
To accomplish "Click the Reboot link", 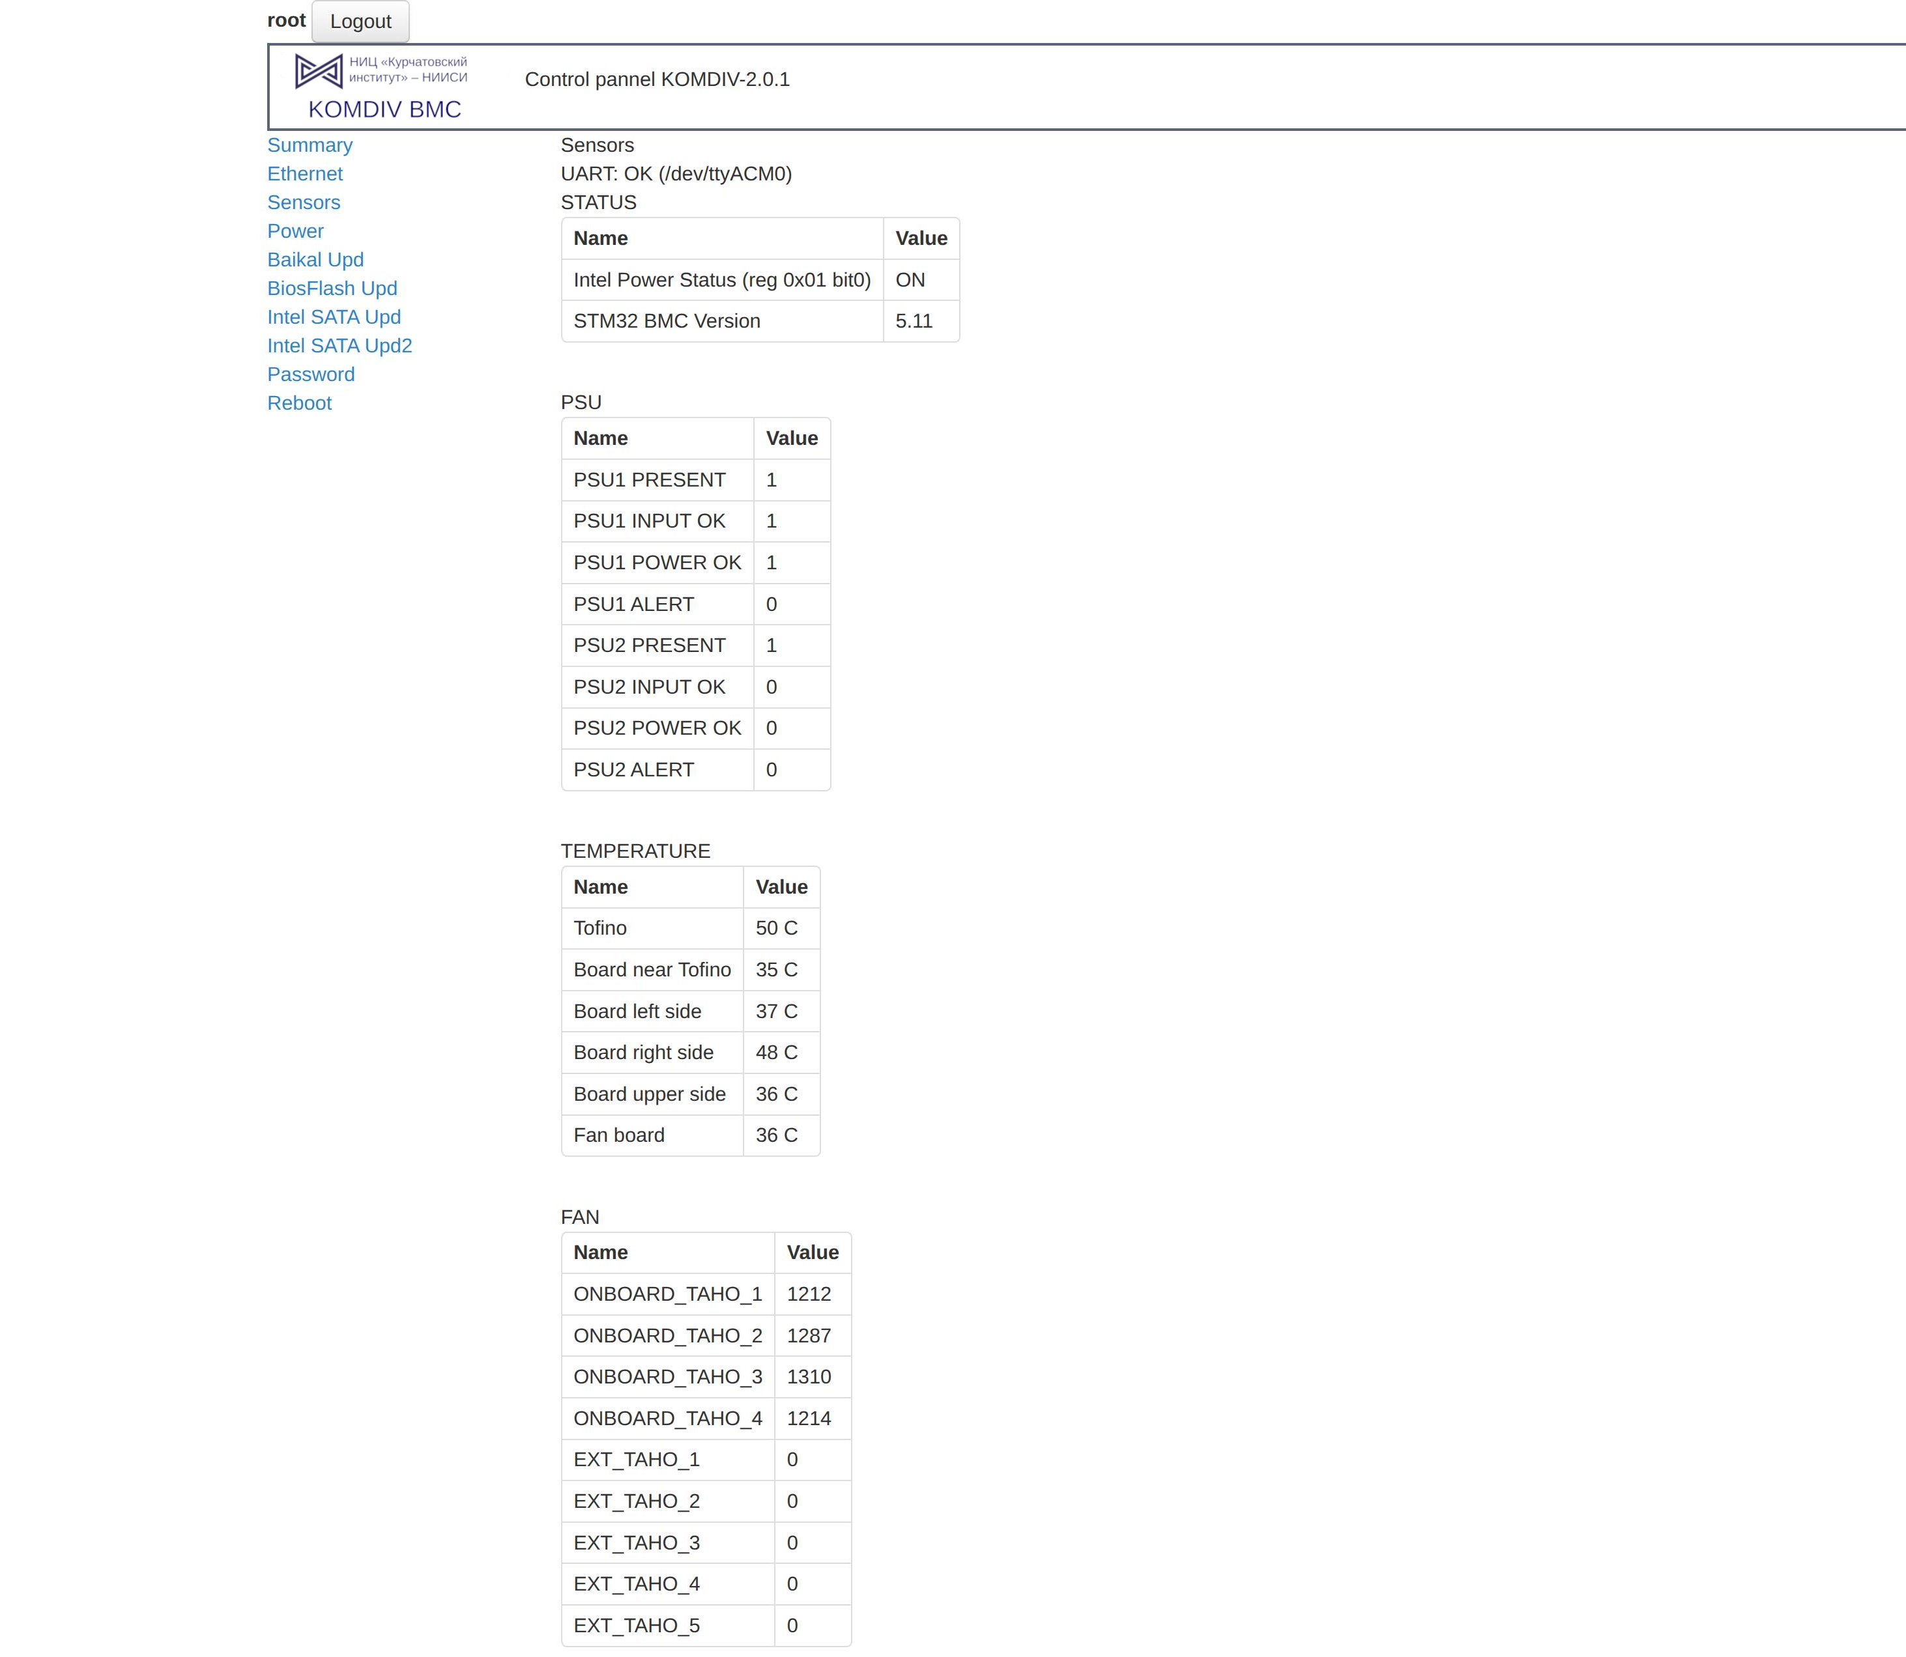I will pyautogui.click(x=299, y=403).
